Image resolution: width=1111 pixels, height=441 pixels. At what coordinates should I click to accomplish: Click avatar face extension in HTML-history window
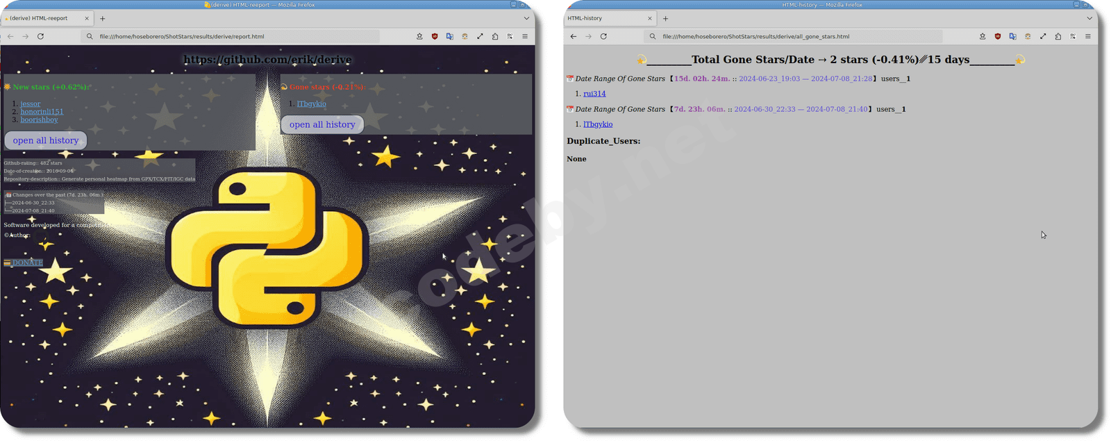click(x=1028, y=36)
